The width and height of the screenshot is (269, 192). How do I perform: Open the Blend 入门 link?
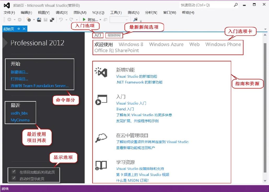(x=125, y=109)
